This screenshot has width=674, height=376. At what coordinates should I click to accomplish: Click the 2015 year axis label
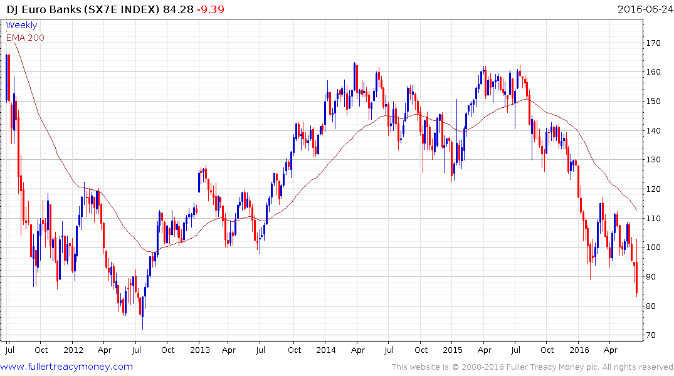pyautogui.click(x=452, y=350)
